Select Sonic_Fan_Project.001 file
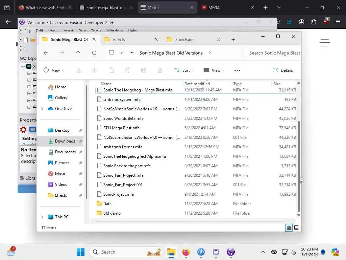 pos(196,185)
